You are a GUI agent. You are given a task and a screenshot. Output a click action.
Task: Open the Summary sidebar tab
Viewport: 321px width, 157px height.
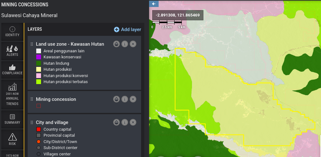coord(12,119)
